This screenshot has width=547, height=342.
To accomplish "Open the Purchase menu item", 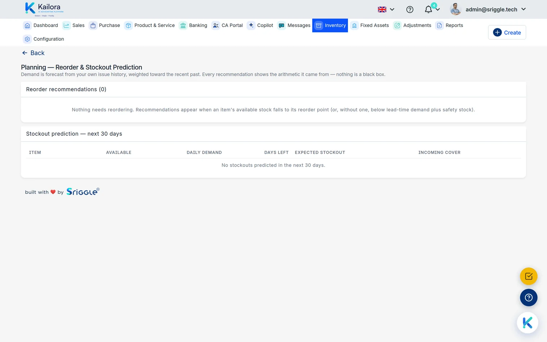I will click(104, 26).
